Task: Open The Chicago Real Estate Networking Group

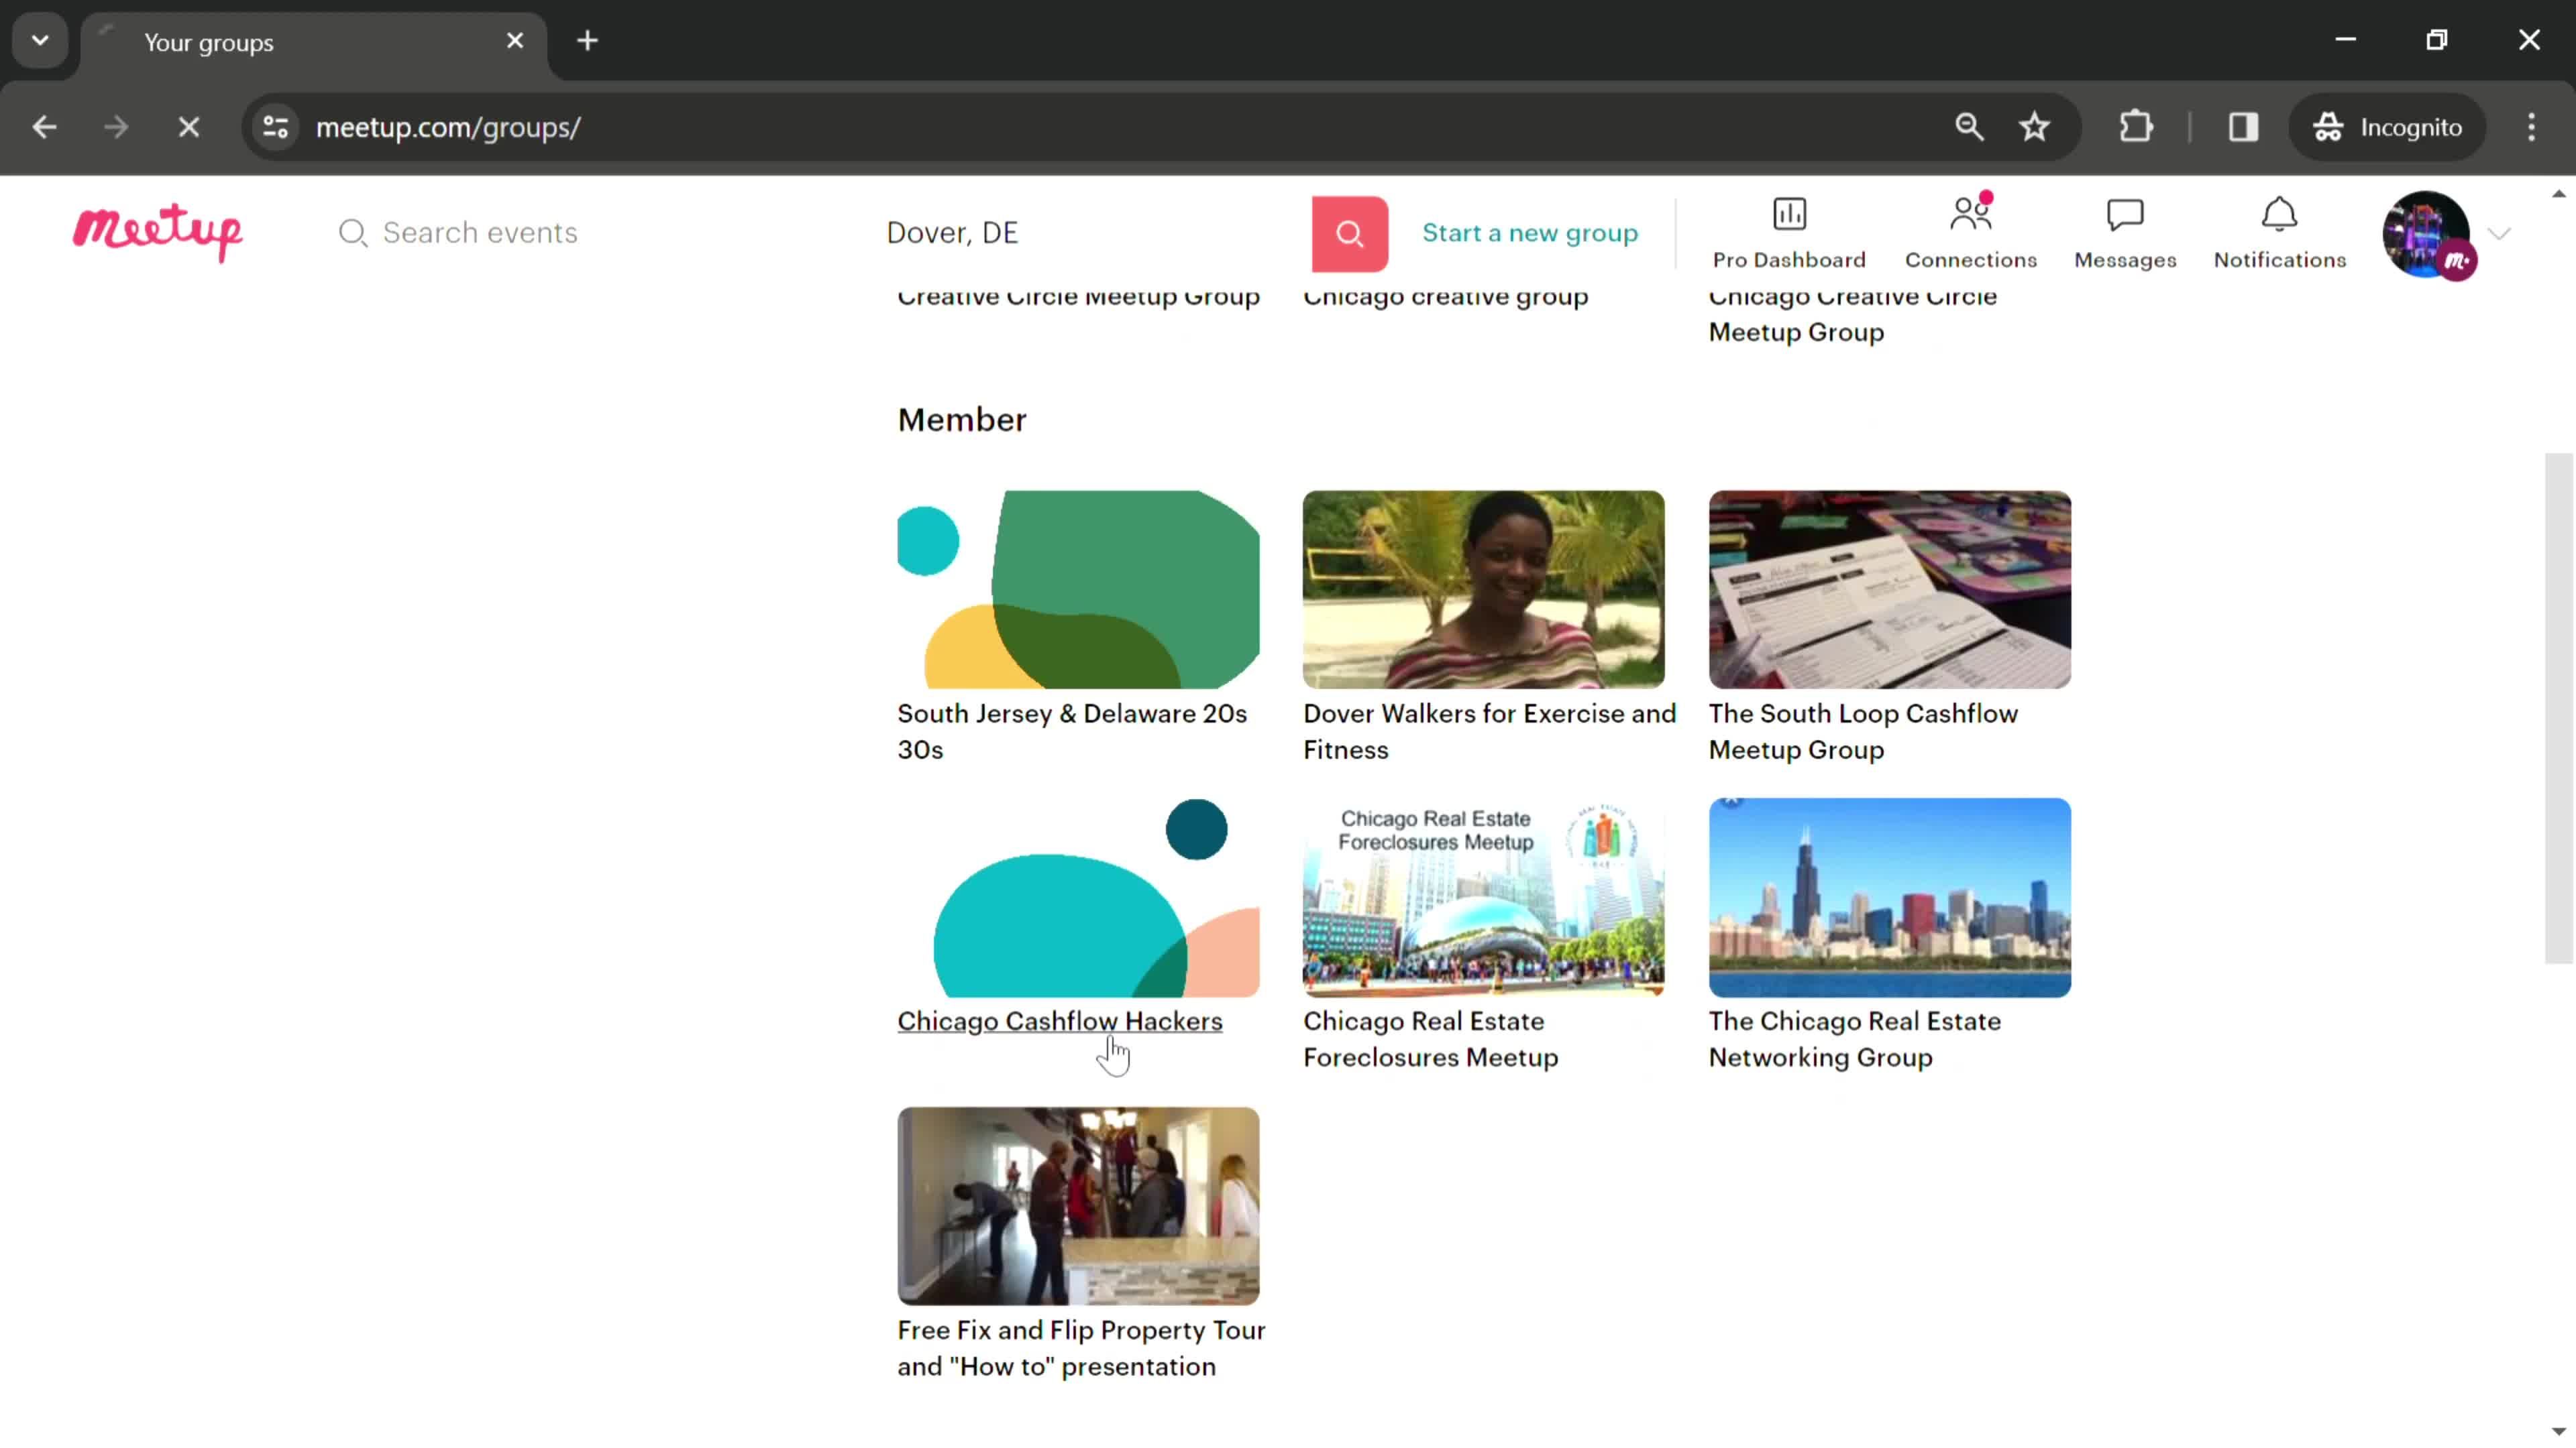Action: (1855, 1039)
